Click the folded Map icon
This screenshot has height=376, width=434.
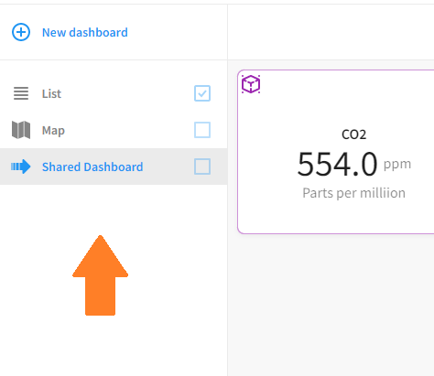pyautogui.click(x=21, y=130)
